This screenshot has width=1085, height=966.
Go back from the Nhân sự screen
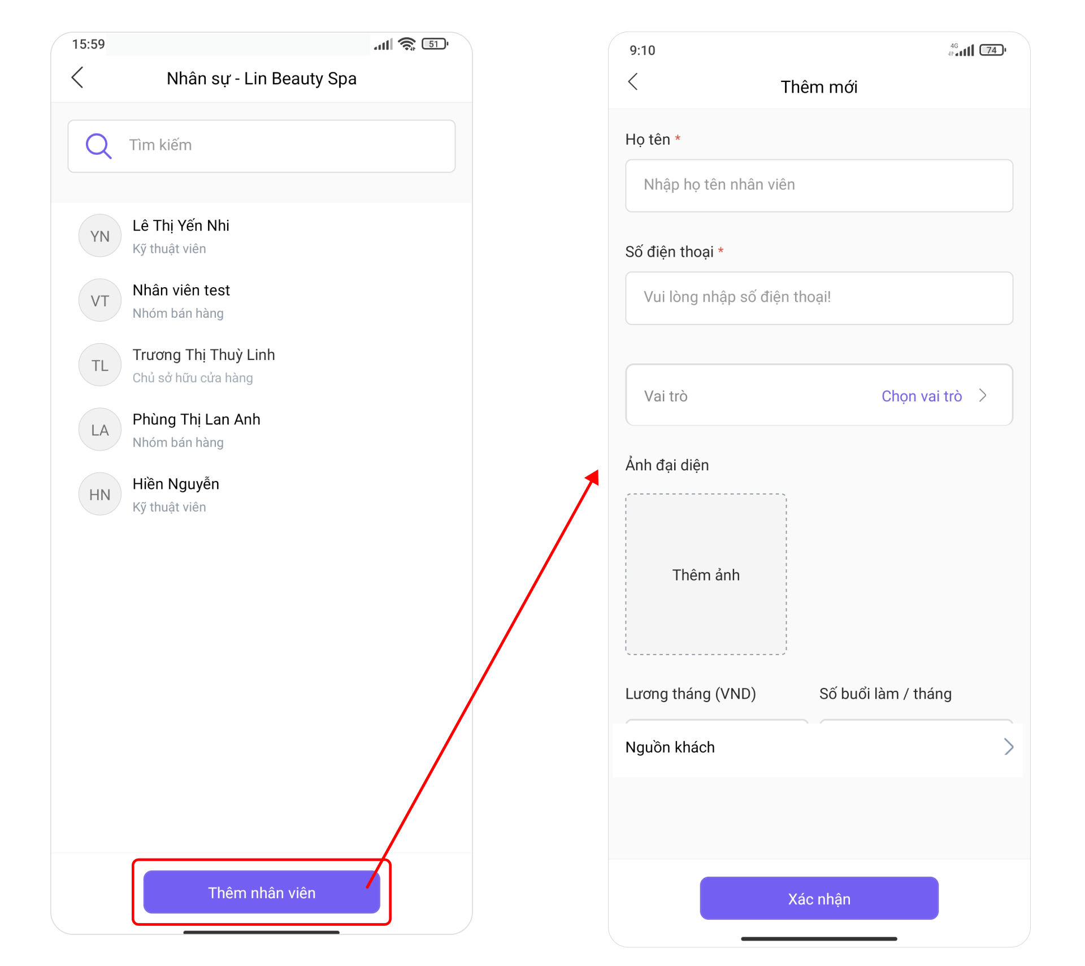(x=78, y=78)
